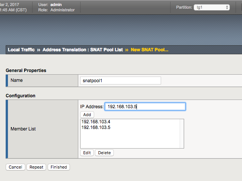Click the Local Traffic breadcrumb
Viewport: 242px width, 181px height.
[21, 50]
